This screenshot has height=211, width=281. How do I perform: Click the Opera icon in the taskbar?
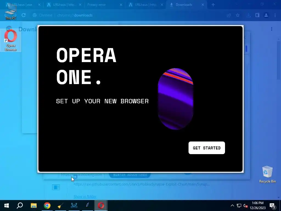point(101,206)
